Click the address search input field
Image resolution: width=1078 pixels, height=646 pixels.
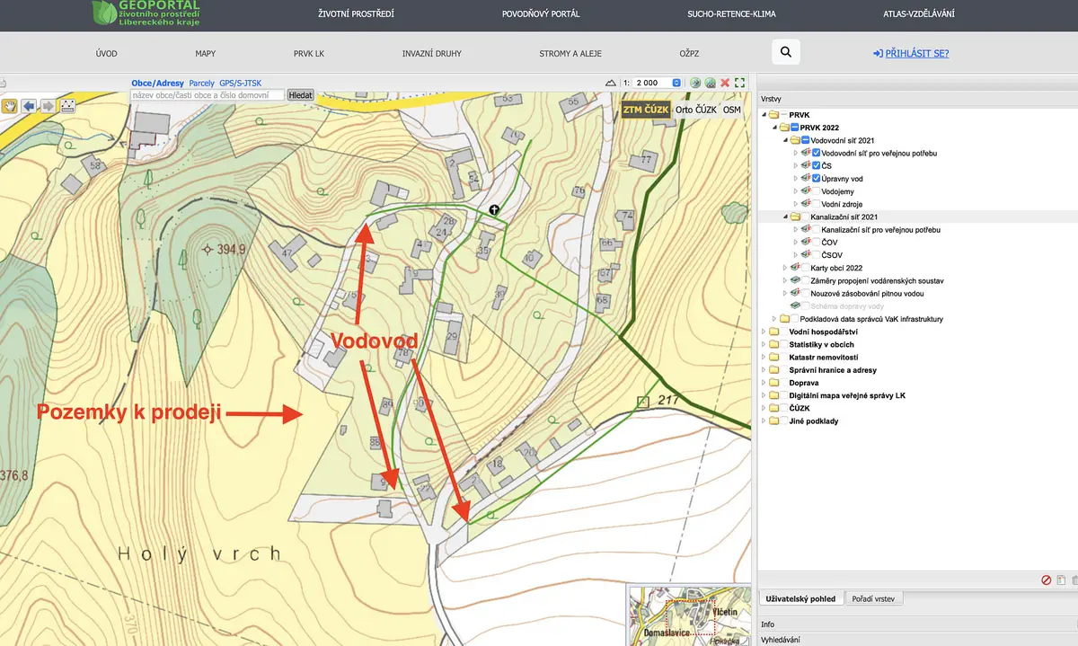click(x=207, y=94)
